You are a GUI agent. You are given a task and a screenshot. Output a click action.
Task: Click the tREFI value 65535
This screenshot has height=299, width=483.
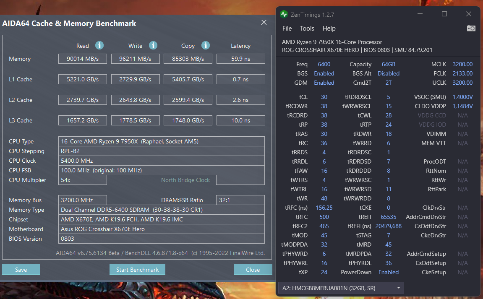(389, 217)
